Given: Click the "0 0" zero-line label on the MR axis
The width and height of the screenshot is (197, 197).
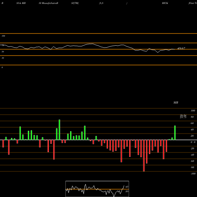Looking at the screenshot, I should [193, 142].
